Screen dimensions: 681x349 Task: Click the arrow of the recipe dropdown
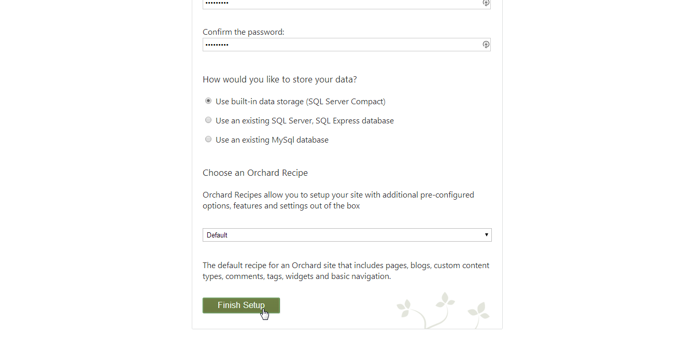coord(486,235)
